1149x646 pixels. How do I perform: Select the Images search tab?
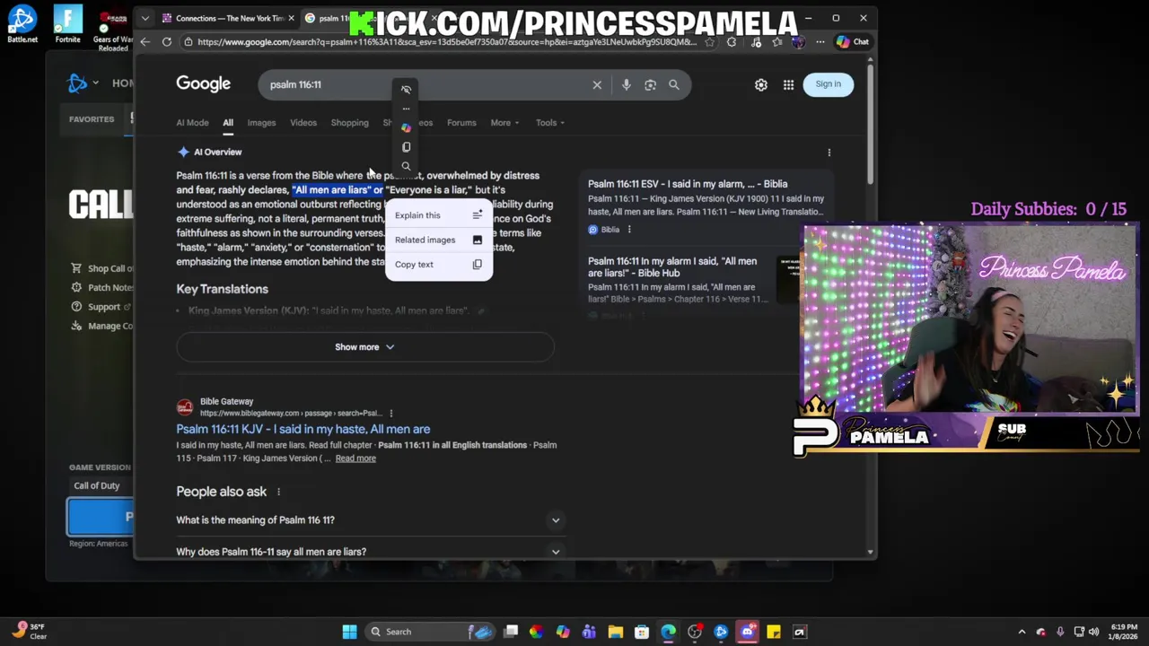(261, 123)
